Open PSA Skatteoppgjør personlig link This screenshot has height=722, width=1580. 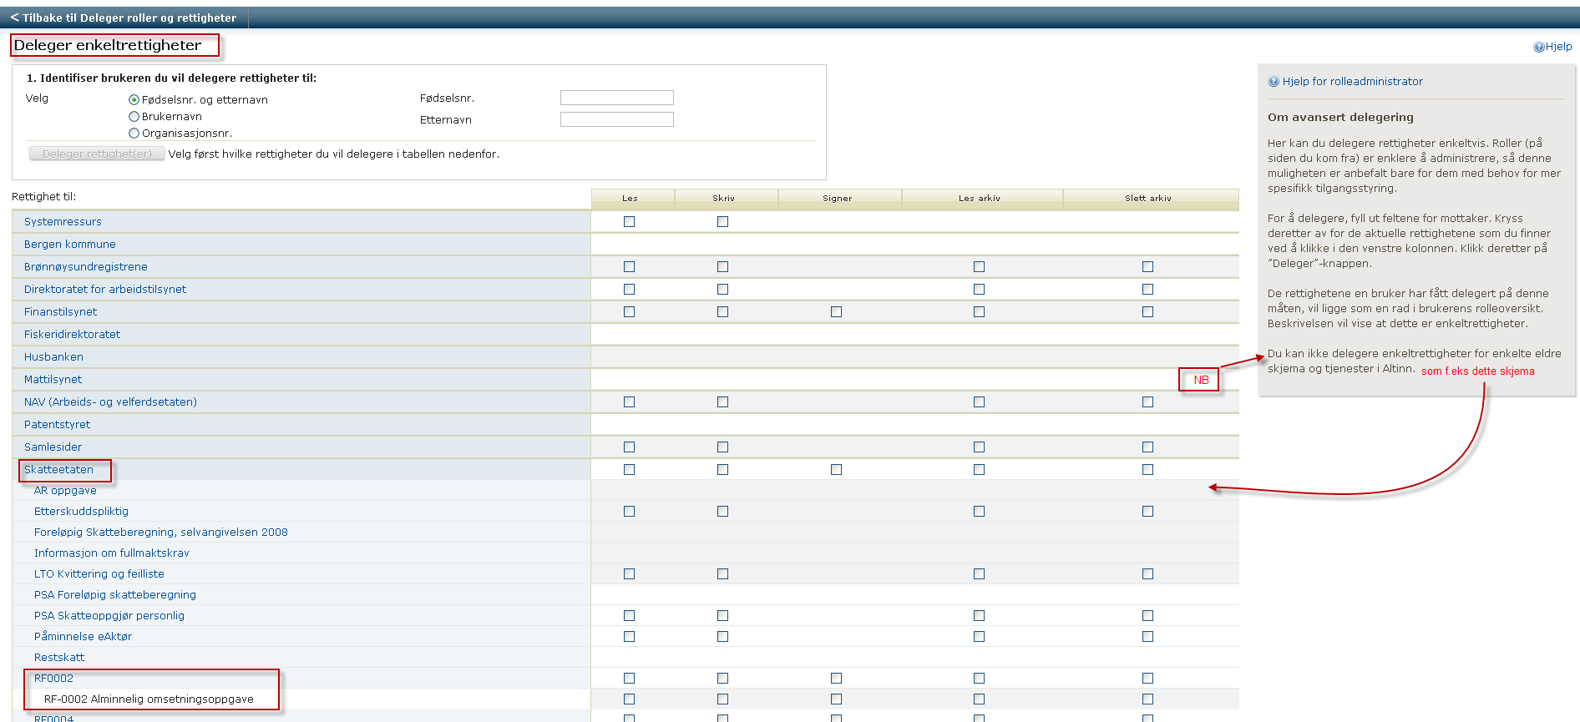(109, 615)
